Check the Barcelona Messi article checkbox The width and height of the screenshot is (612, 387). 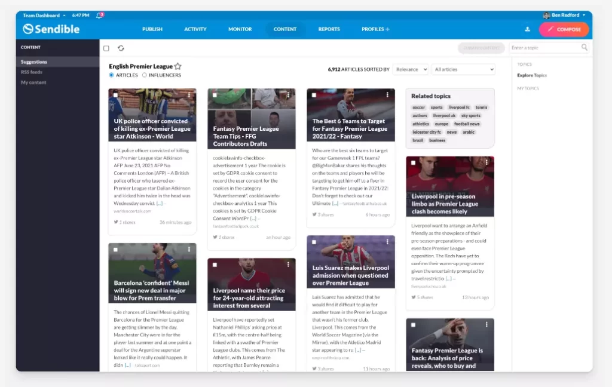(x=115, y=250)
